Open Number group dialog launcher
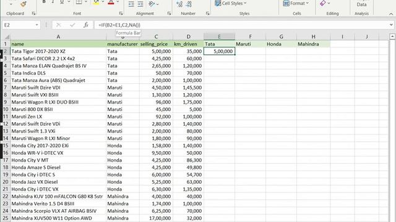Viewport: 396px width, 222px height. [208, 14]
